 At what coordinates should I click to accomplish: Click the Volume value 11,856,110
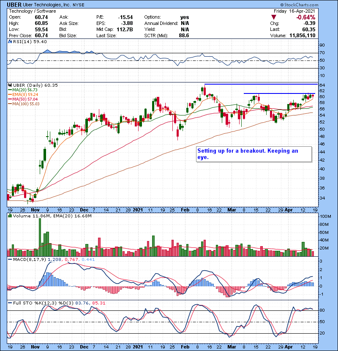click(302, 36)
